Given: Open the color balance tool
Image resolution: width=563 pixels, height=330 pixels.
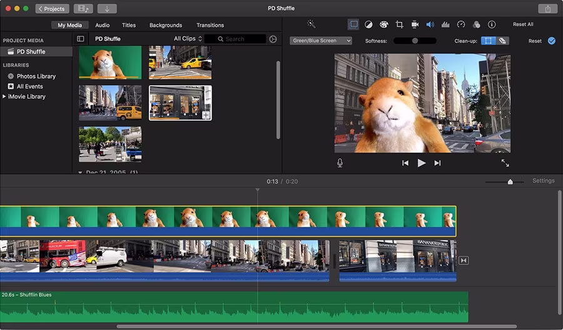Looking at the screenshot, I should 368,24.
